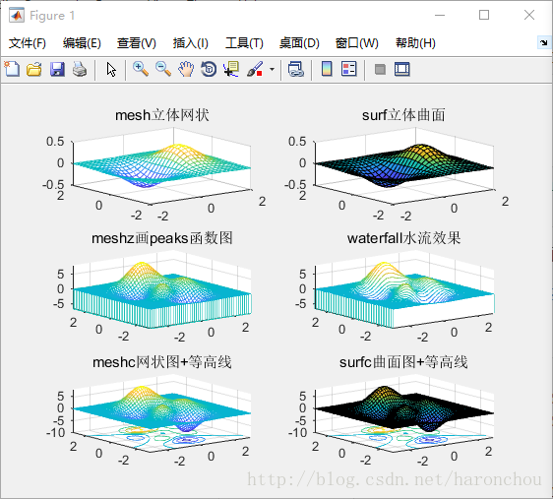This screenshot has height=499, width=553.
Task: Open the 编辑(E) menu
Action: coord(82,43)
